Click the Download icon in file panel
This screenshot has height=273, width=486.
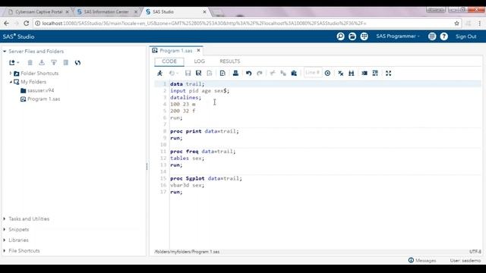point(42,62)
